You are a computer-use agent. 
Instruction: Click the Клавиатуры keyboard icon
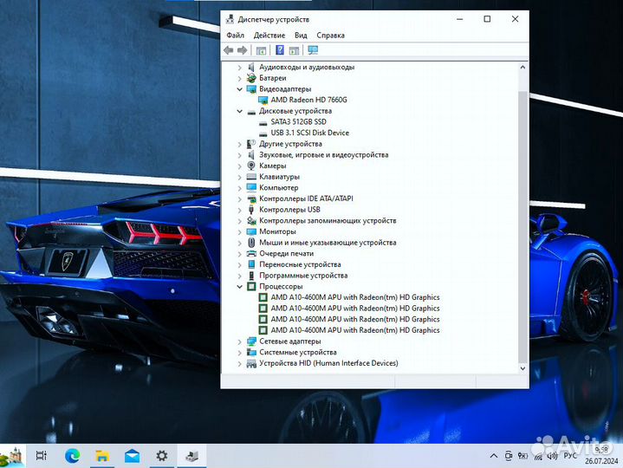(251, 177)
